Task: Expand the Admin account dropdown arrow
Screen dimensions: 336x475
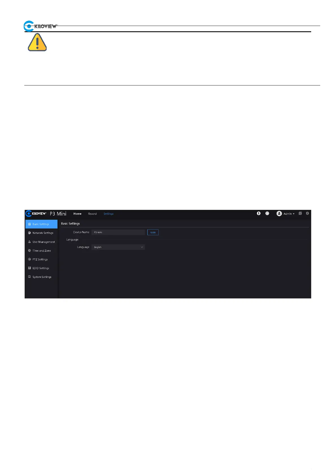Action: tap(294, 214)
